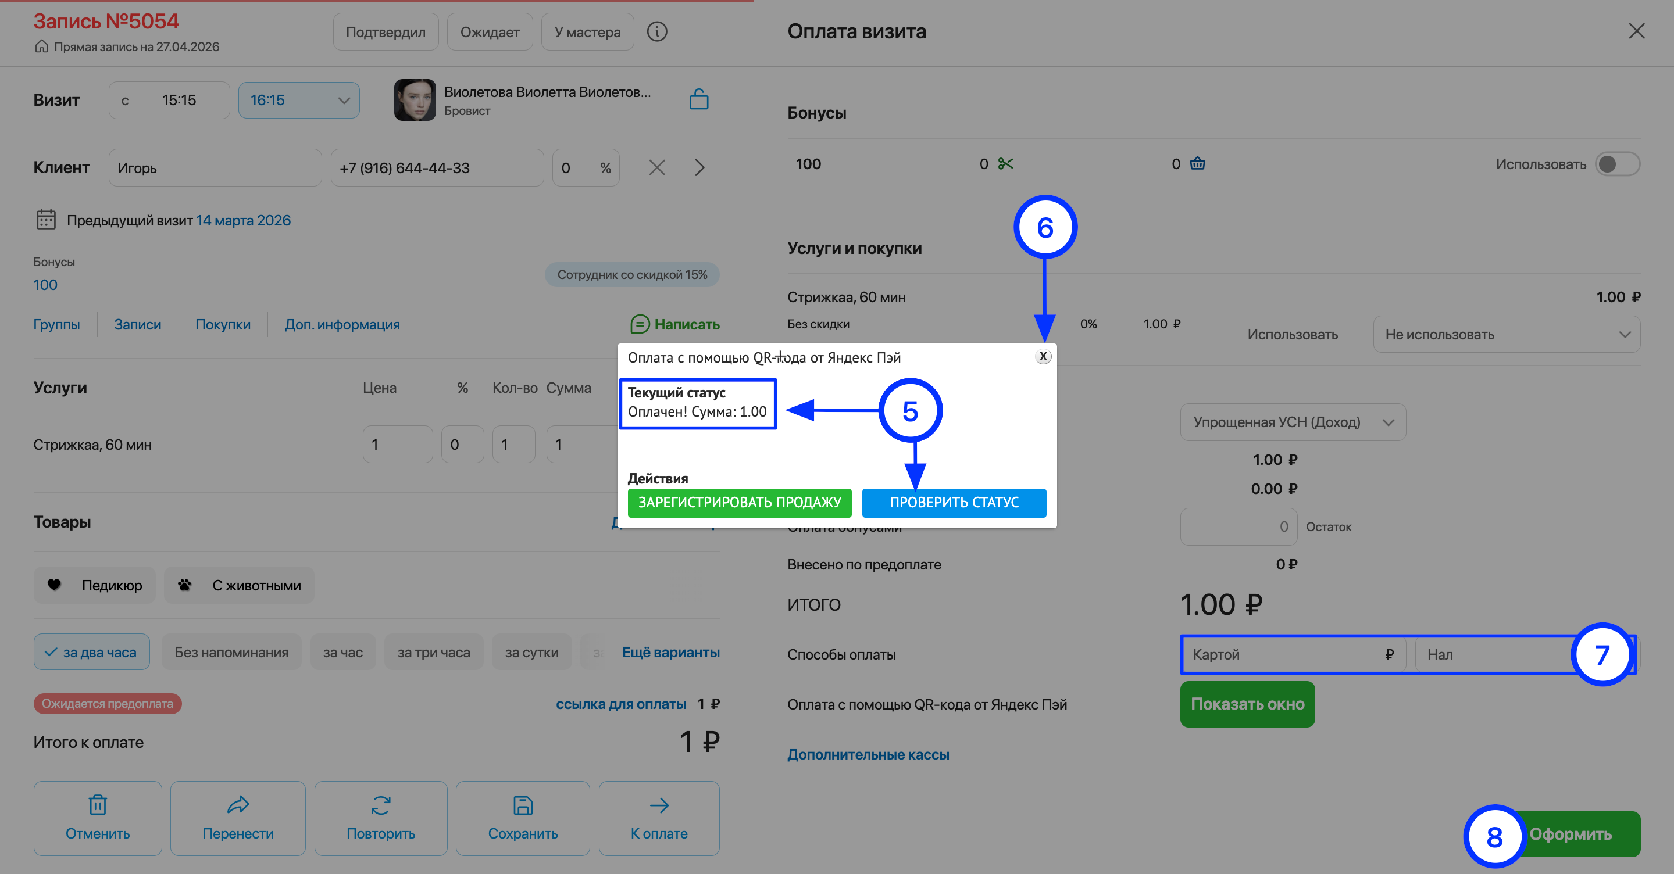Click the Повторить button
This screenshot has height=874, width=1674.
pyautogui.click(x=381, y=818)
